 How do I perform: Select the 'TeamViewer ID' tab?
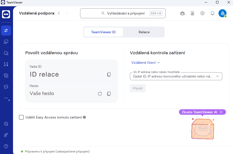(103, 32)
